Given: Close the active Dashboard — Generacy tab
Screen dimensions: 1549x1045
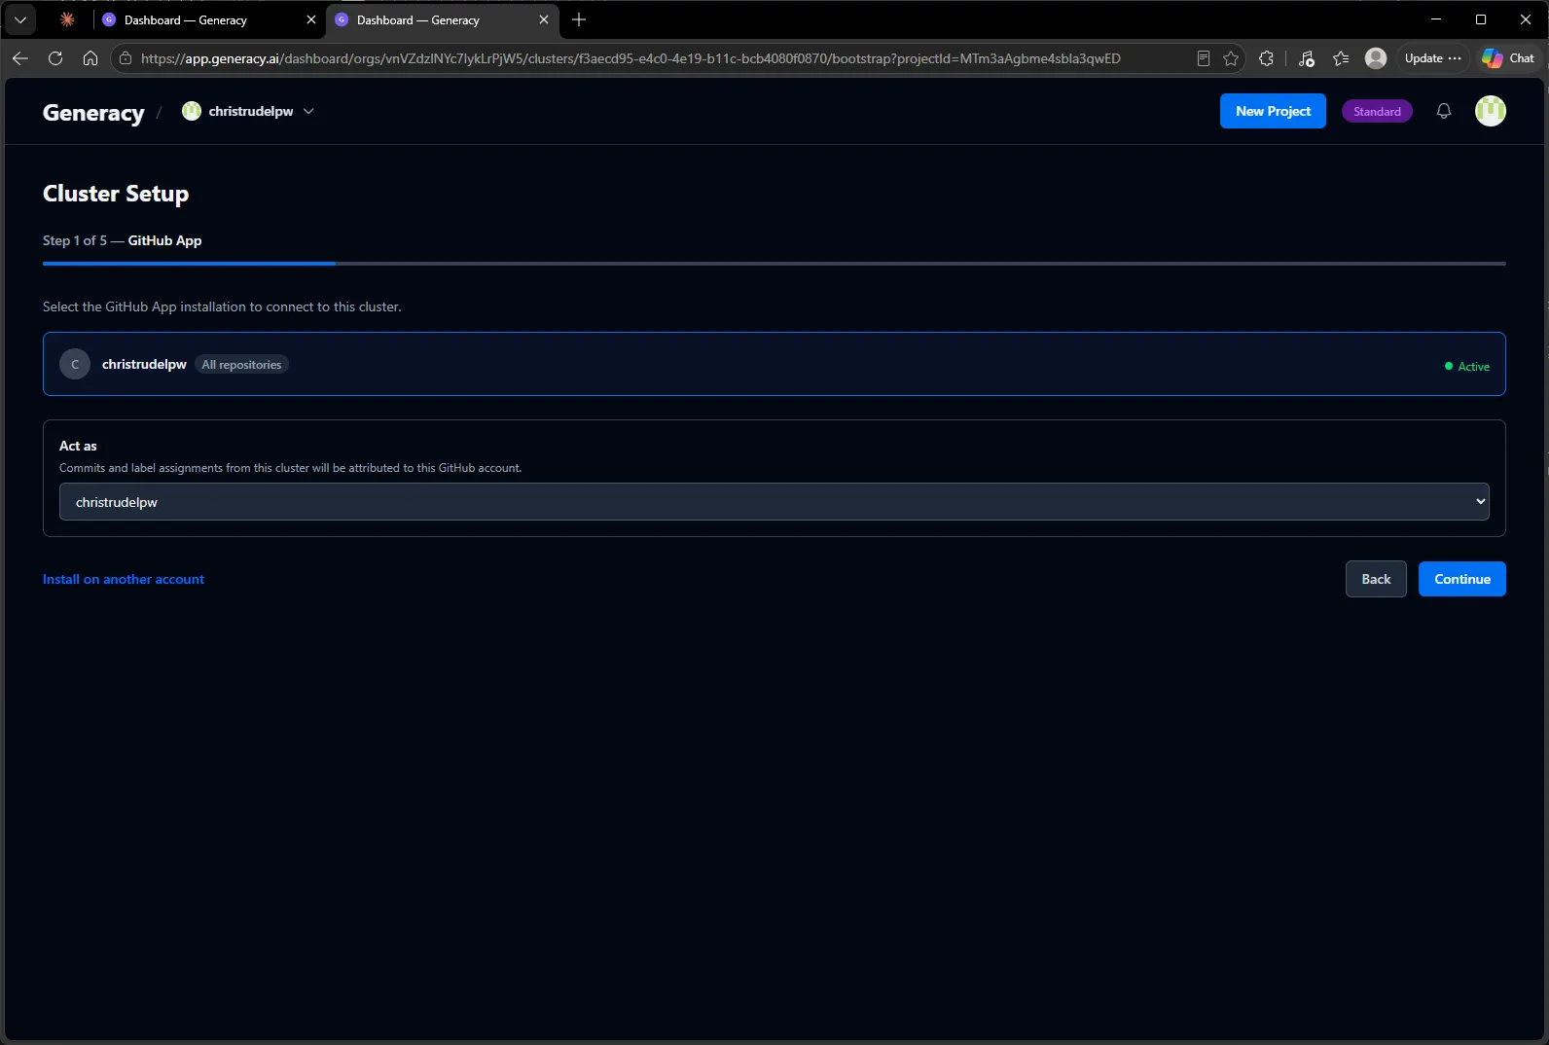Looking at the screenshot, I should (544, 19).
